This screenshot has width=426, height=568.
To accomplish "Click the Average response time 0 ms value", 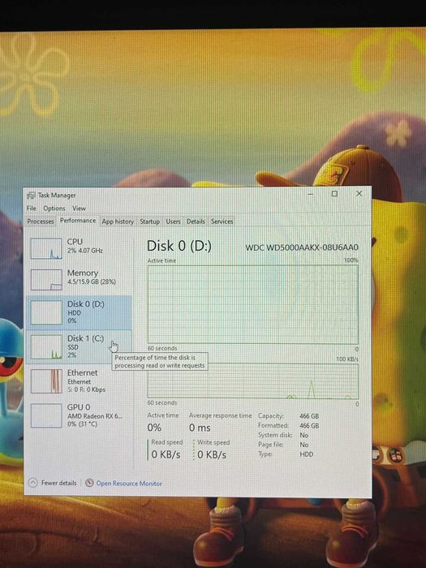I will coord(200,428).
